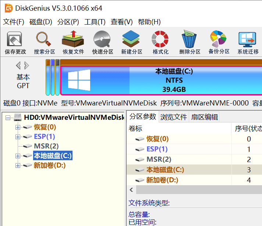This screenshot has height=226, width=262.
Task: Switch to the 分区参数 tab
Action: [x=143, y=116]
